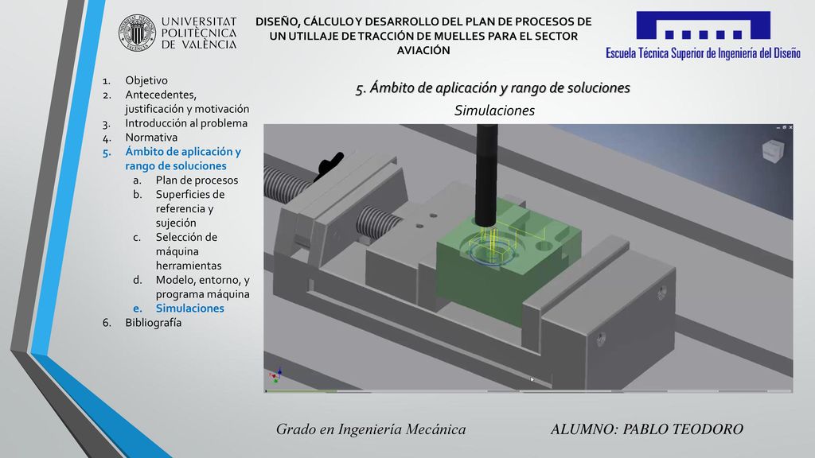
Task: Go to 'Antecedentes, justificación y motivación'
Action: [187, 102]
